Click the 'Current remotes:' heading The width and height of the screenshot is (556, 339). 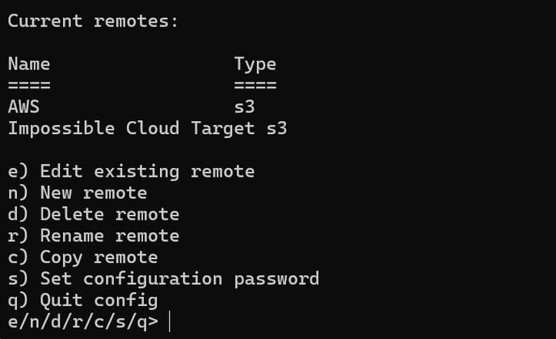pos(93,21)
